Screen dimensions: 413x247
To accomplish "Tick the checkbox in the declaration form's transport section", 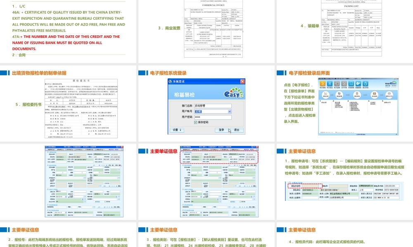I will pos(230,202).
